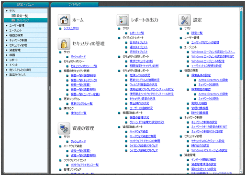Viewport: 246px width, 176px height.
Task: Click the 資産の管理 computer icon
Action: pyautogui.click(x=64, y=128)
